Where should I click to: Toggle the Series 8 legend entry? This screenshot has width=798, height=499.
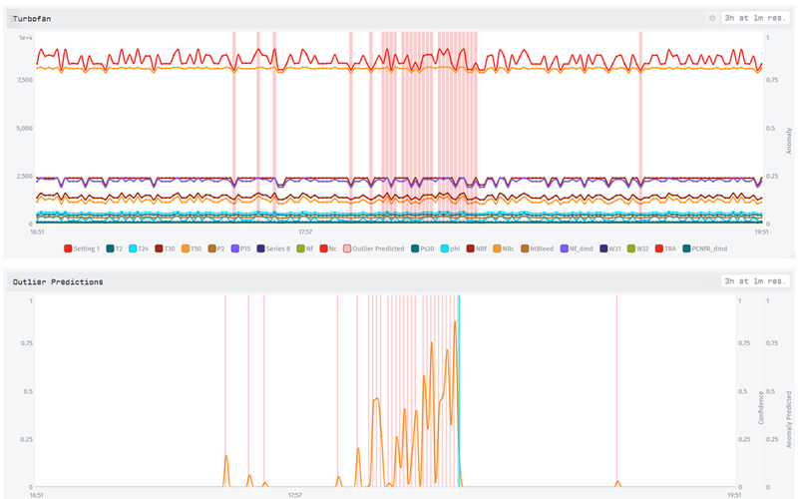273,249
